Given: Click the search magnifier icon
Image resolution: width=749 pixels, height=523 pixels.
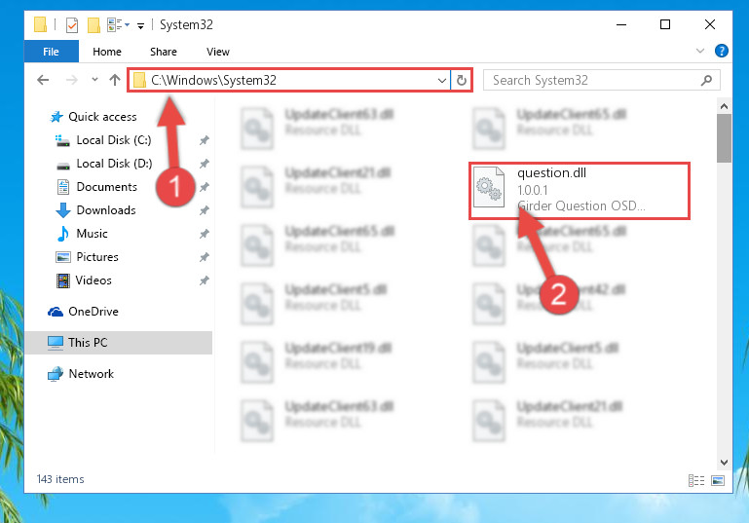Looking at the screenshot, I should click(706, 80).
